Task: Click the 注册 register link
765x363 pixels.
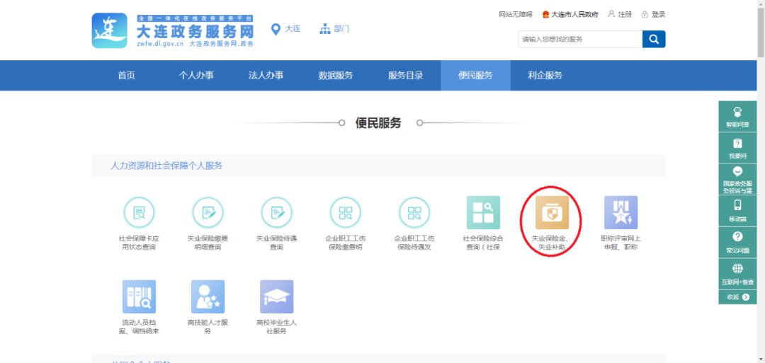Action: [x=620, y=14]
